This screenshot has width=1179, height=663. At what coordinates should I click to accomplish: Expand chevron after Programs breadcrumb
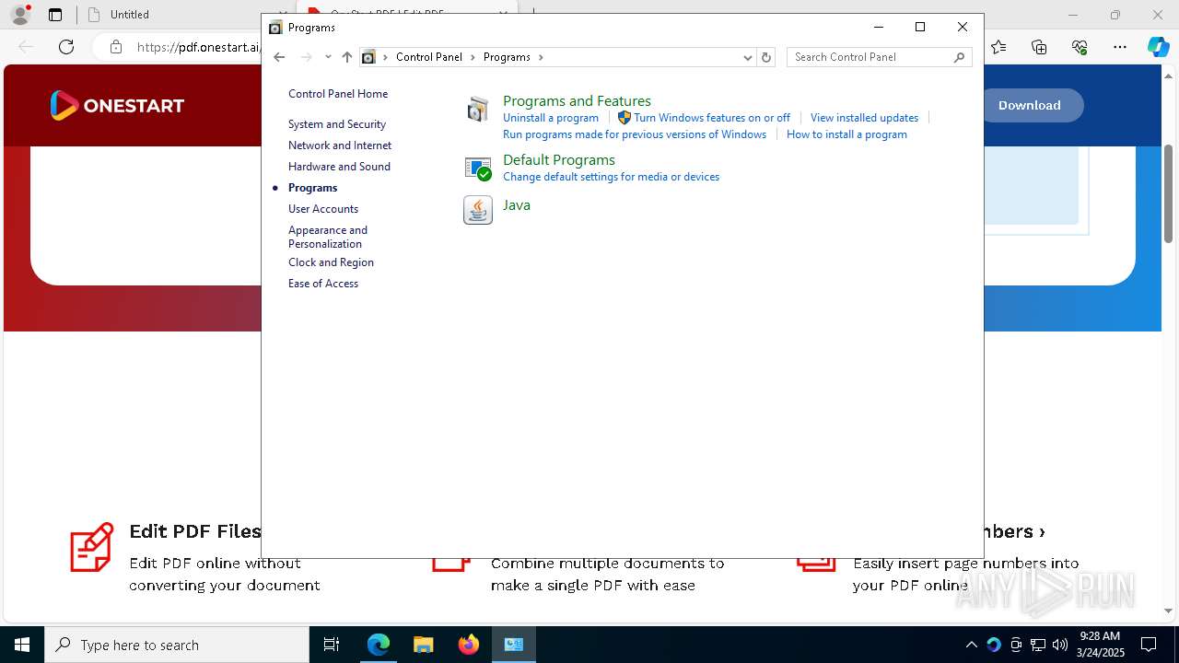pos(541,57)
